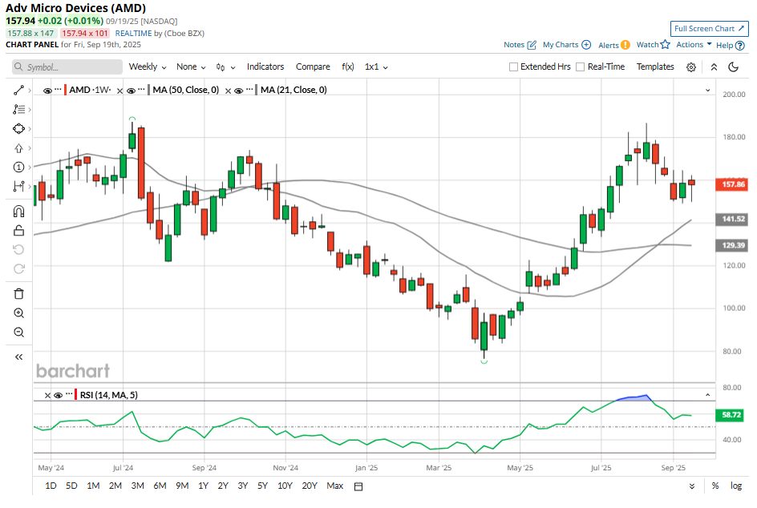
Task: Toggle visibility of RSI indicator
Action: (59, 395)
